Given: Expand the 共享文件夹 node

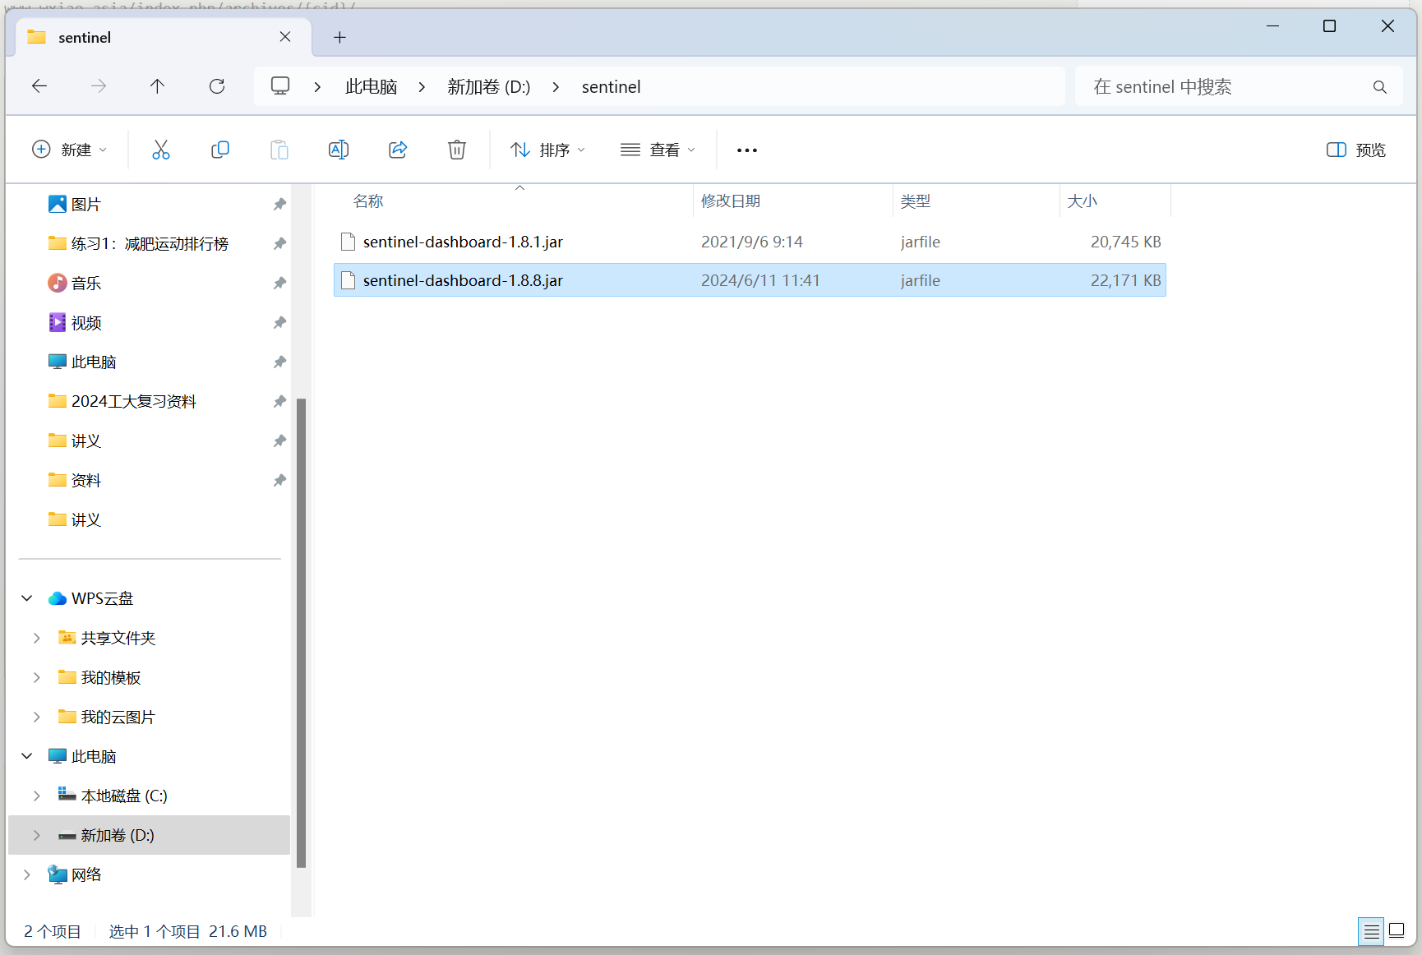Looking at the screenshot, I should pyautogui.click(x=37, y=638).
